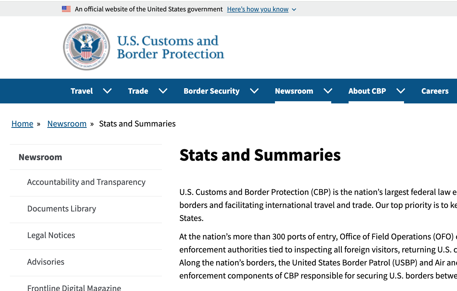This screenshot has height=291, width=457.
Task: Click the CBP eagle seal logo
Action: pos(86,47)
